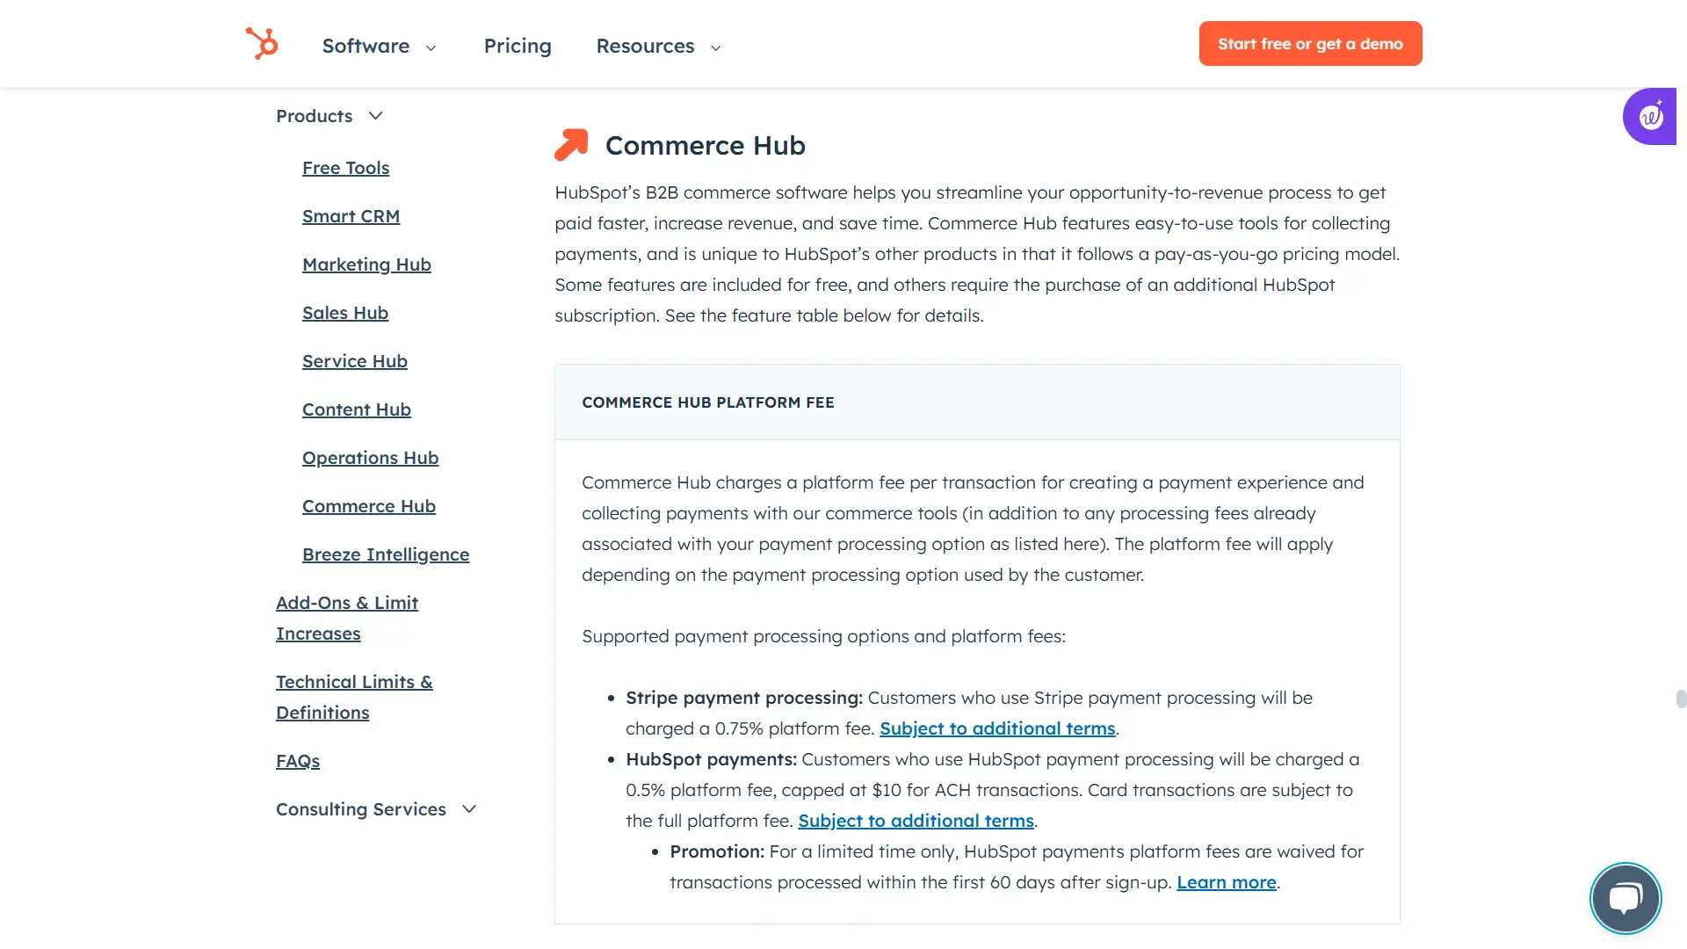The height and width of the screenshot is (949, 1687).
Task: Open the FAQs section
Action: point(297,761)
